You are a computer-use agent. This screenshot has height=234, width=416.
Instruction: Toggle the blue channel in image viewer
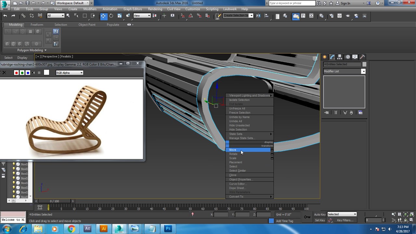tap(28, 73)
